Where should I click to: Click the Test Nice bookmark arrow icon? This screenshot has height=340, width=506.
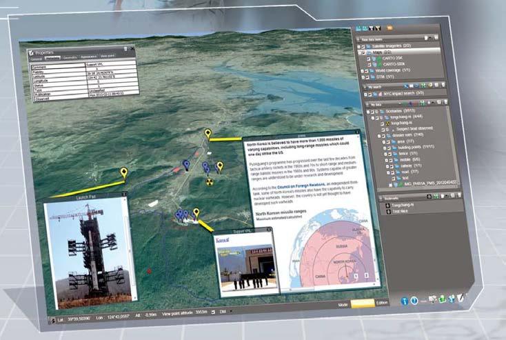tap(389, 212)
